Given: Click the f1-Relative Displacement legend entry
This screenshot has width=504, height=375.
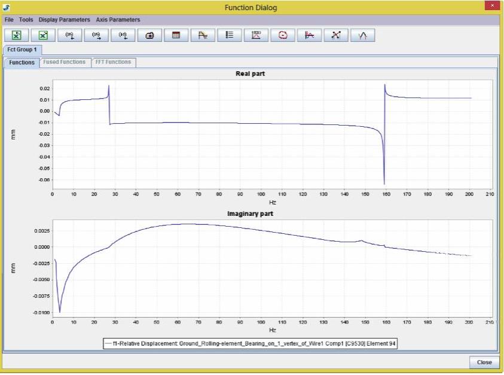Looking at the screenshot, I should pyautogui.click(x=250, y=343).
